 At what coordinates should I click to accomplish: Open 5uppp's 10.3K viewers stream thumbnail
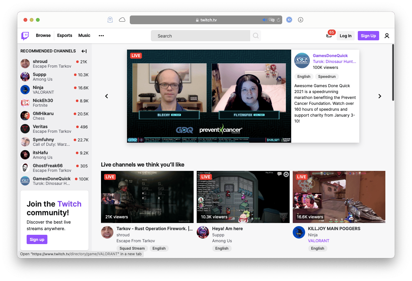tap(243, 197)
